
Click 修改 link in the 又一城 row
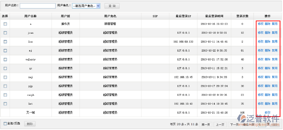pos(267,112)
